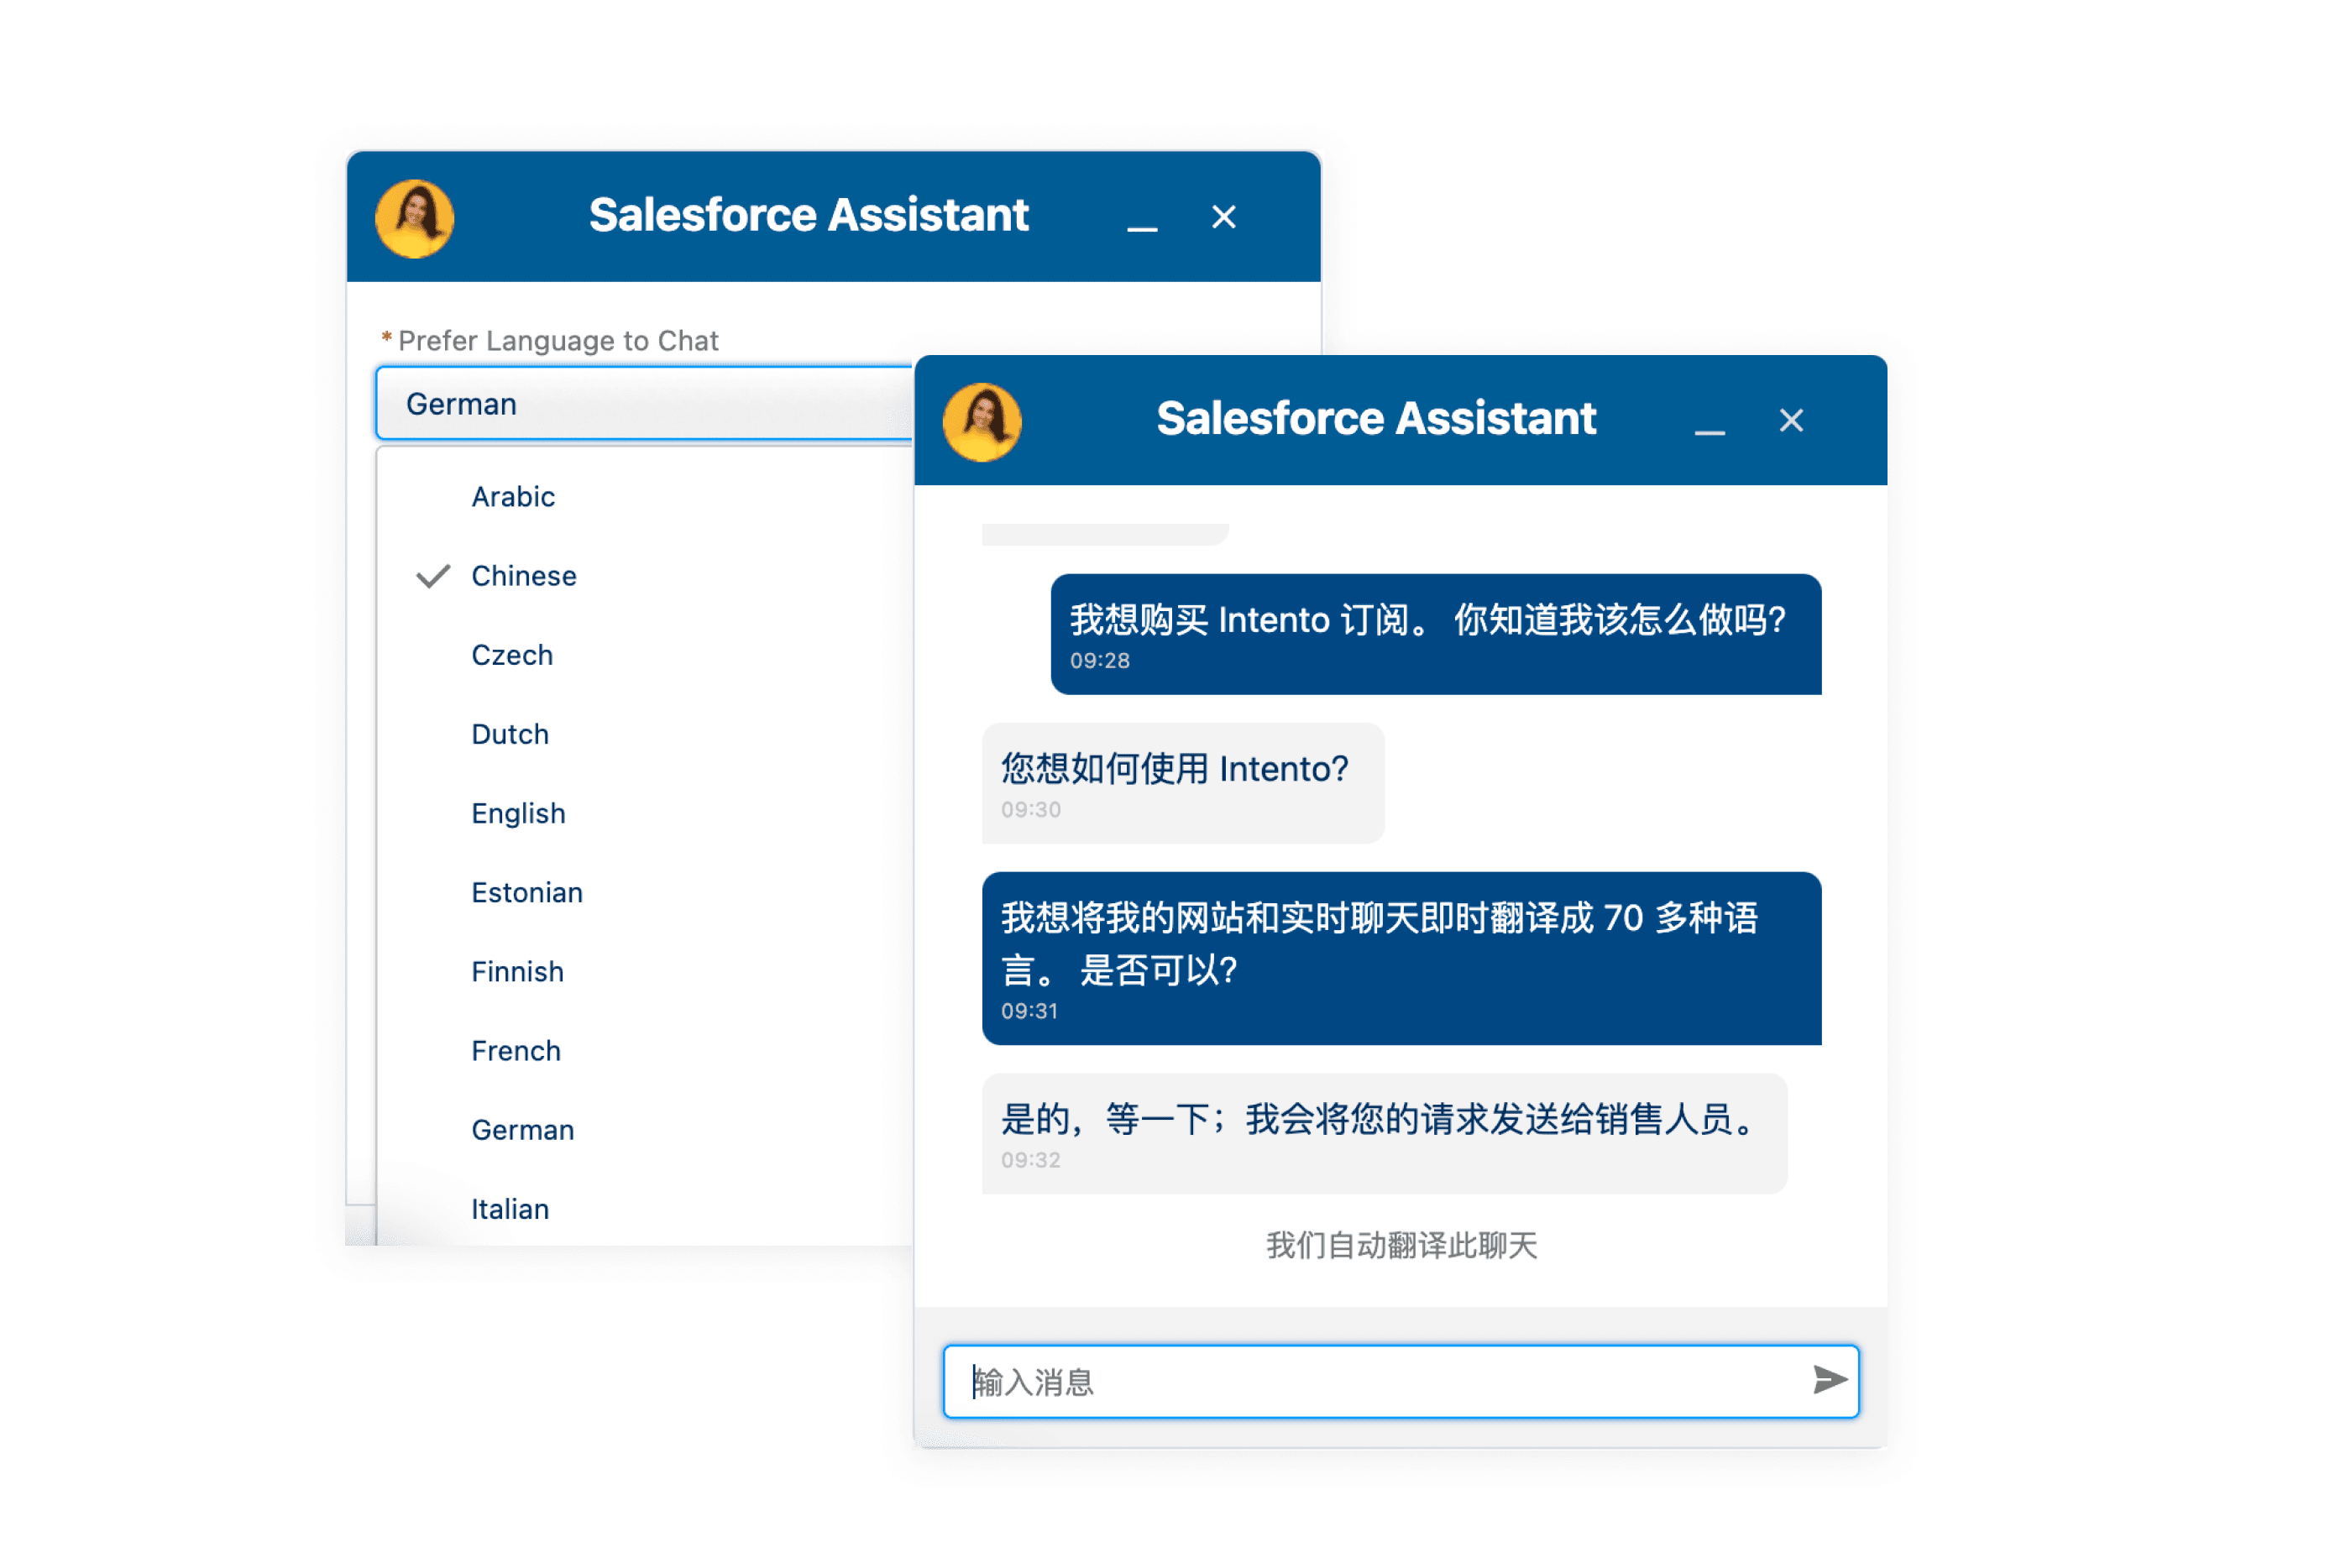Close the back language selection window

click(1223, 217)
